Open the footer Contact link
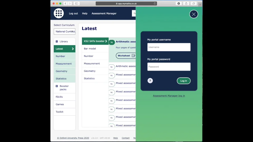Screen dimensions: 253x142 click(125, 138)
